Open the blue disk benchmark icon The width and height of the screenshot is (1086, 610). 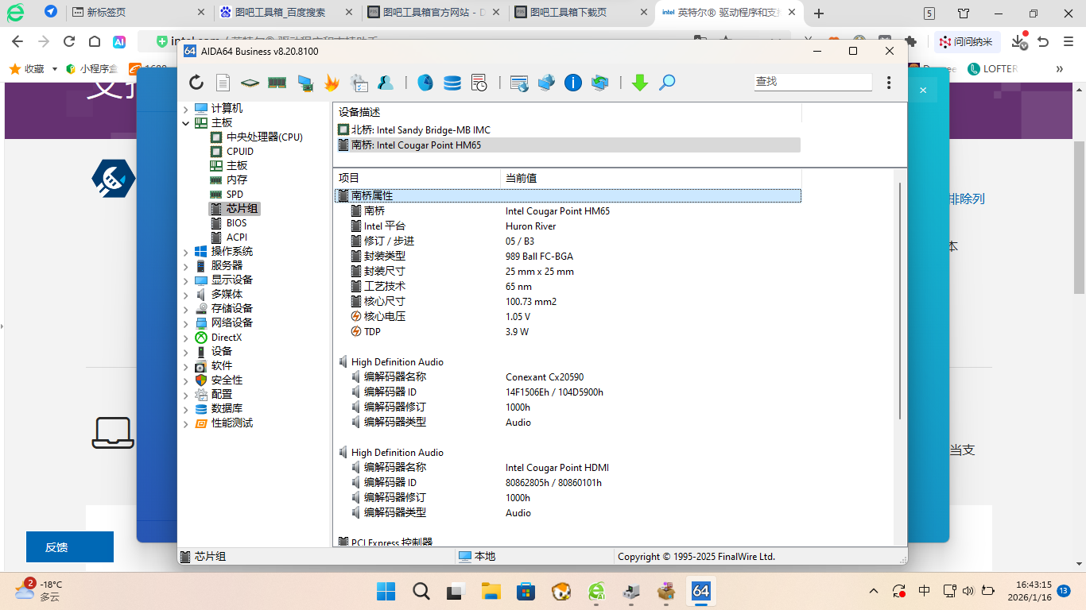coord(425,83)
